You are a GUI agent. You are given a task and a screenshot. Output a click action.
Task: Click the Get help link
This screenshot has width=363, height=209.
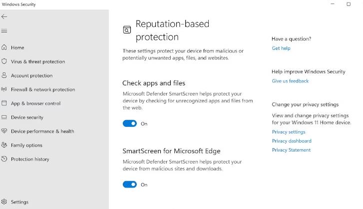(x=281, y=48)
